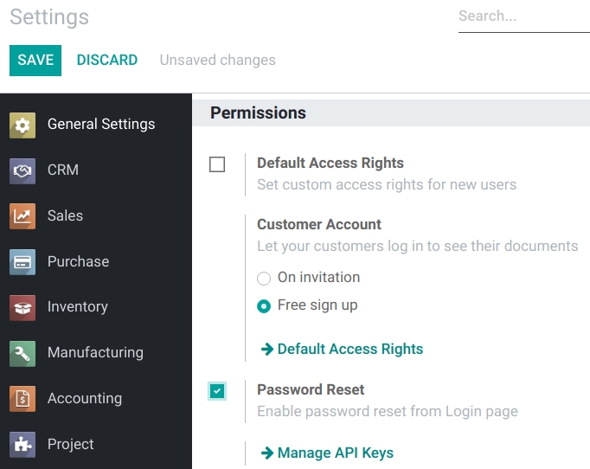The image size is (590, 469).
Task: Enable the Default Access Rights checkbox
Action: pos(217,164)
